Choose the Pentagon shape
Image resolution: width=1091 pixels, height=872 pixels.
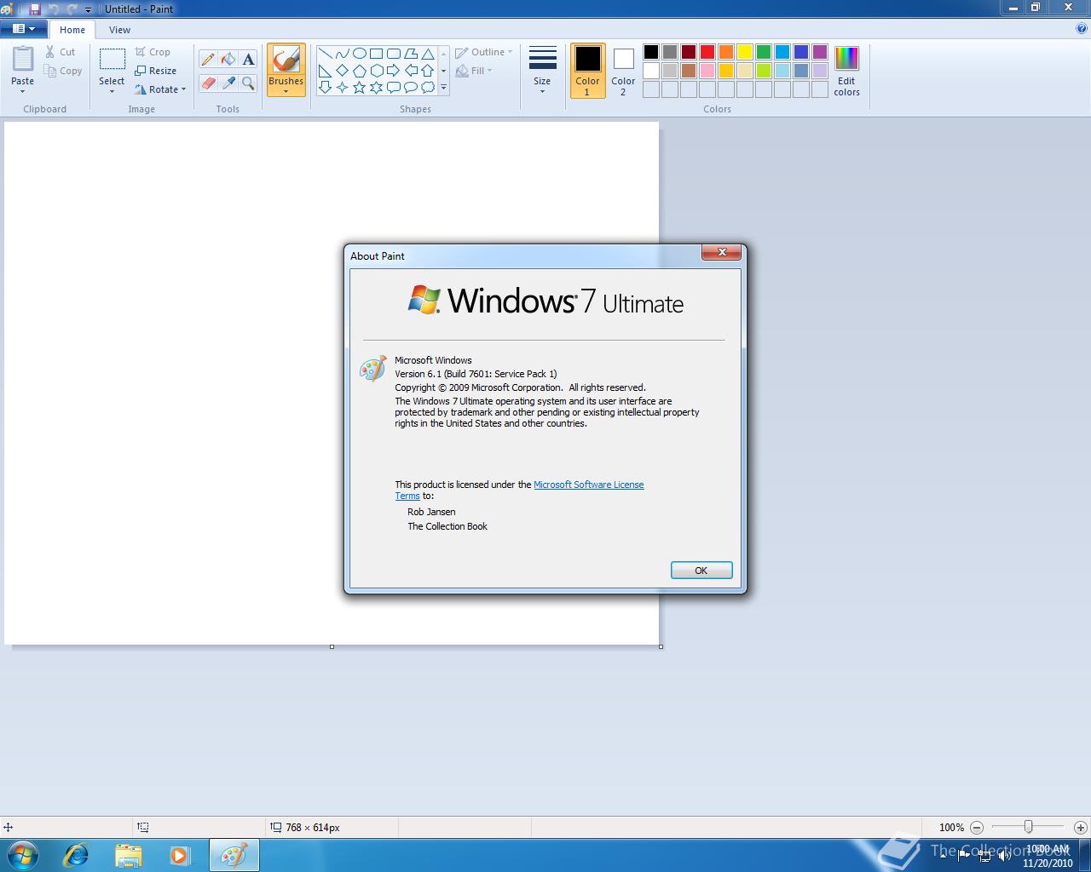click(359, 71)
